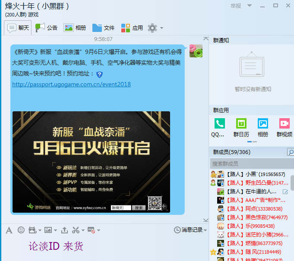294x261 pixels.
Task: Click the edit icon beside 在牛逼的人
Action: coord(285,192)
